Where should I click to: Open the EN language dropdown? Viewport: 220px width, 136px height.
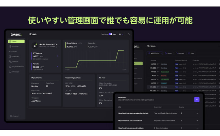[121, 34]
